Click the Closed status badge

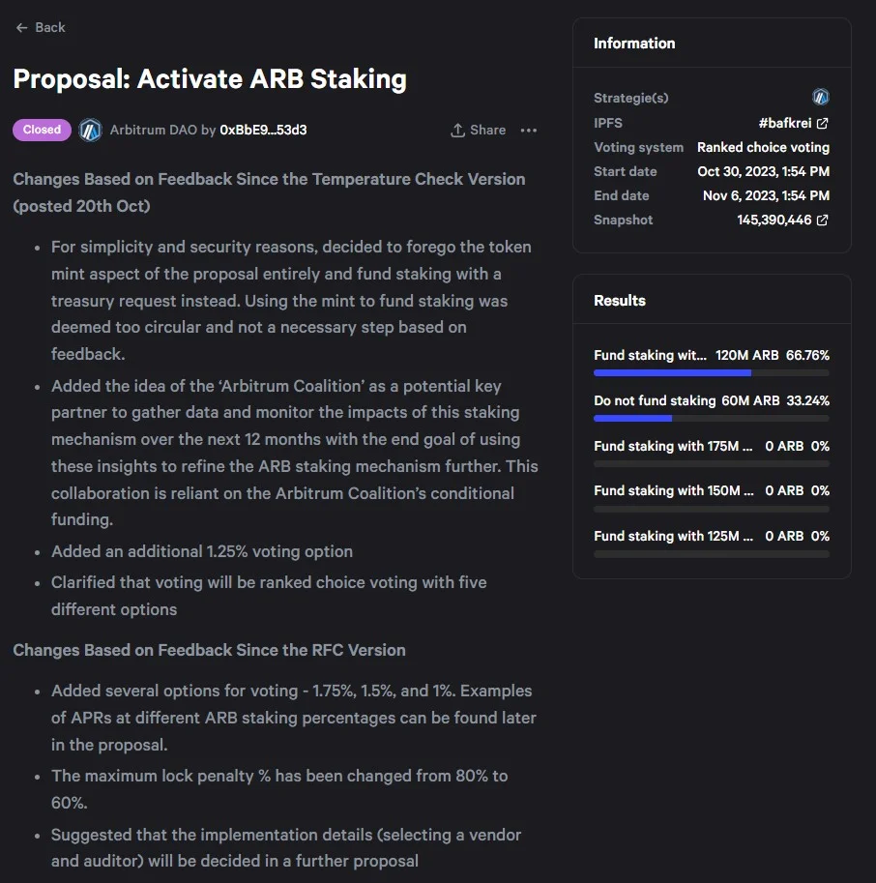[42, 130]
